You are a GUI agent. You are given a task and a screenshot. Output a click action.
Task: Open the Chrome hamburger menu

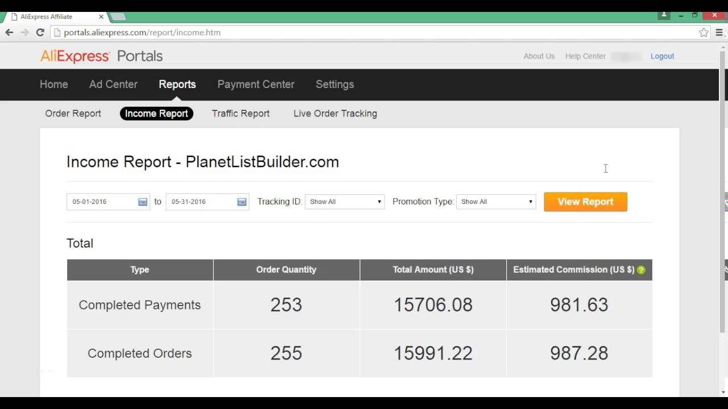pos(719,32)
